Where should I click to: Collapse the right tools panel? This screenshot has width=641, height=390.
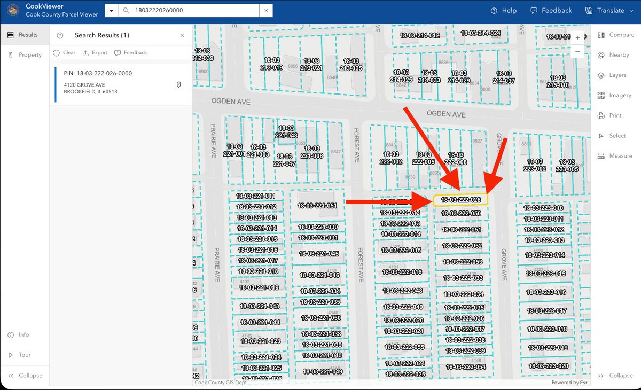pos(615,375)
